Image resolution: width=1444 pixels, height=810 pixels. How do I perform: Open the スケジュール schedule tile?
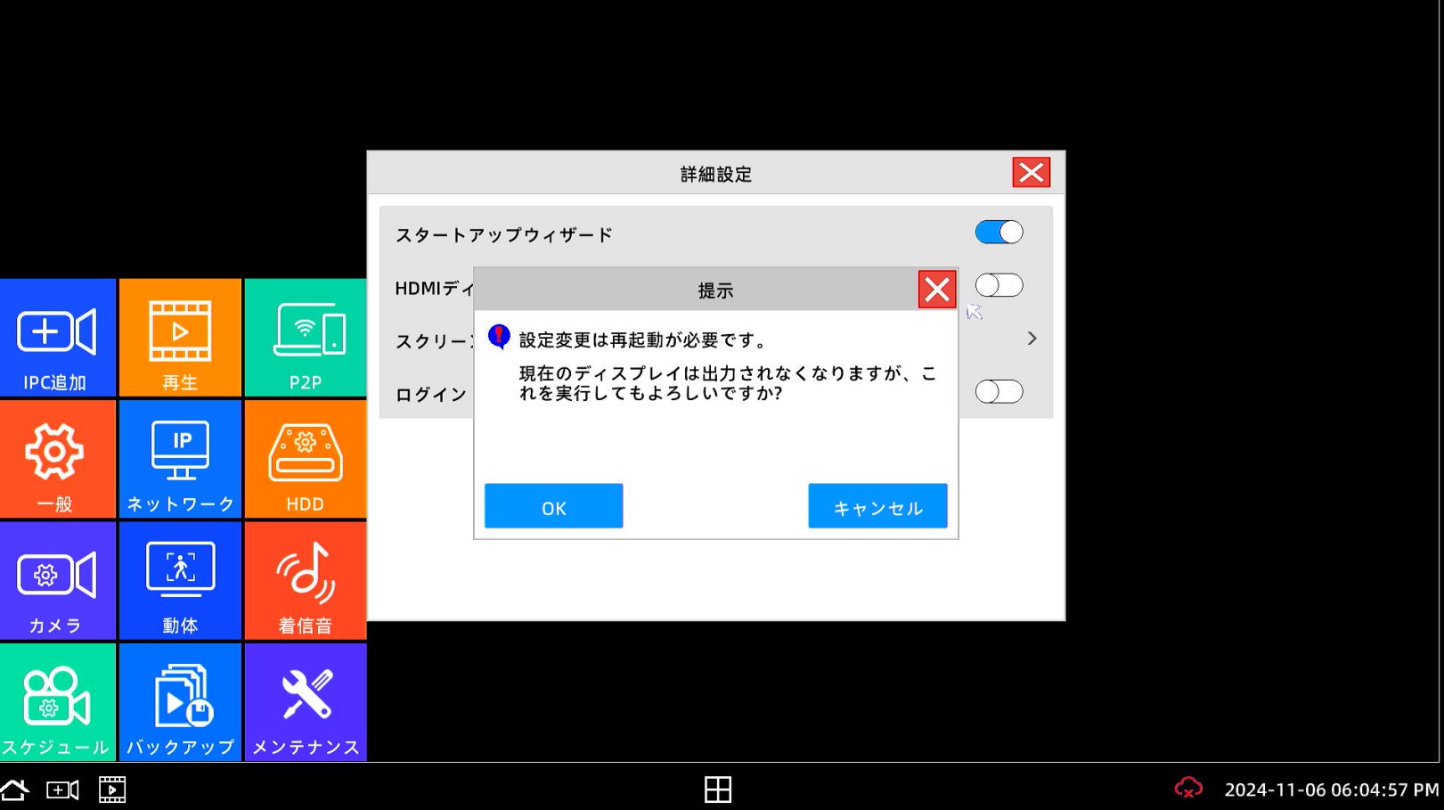[x=57, y=703]
